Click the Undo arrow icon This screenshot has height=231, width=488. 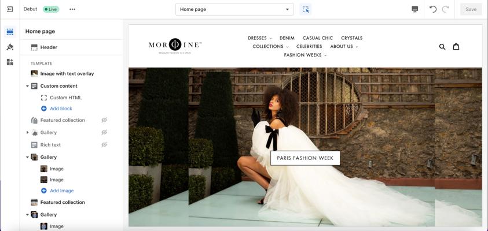[433, 9]
